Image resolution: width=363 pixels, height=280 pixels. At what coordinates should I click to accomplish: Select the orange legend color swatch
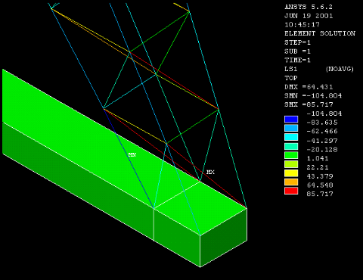[x=291, y=182]
